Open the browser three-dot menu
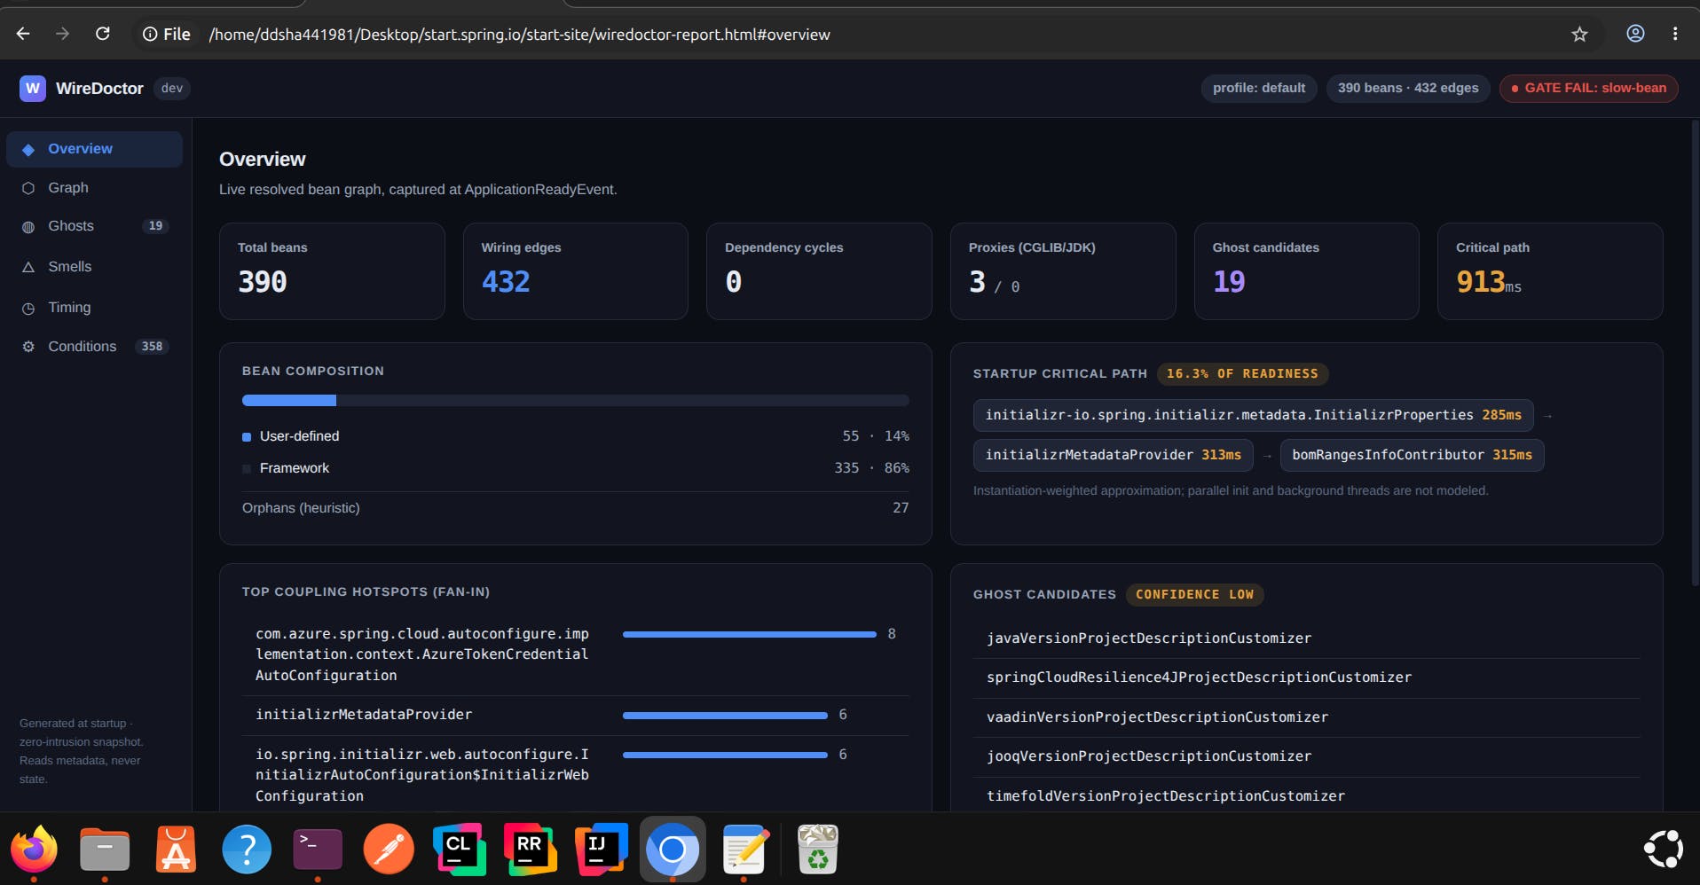Screen dimensions: 1700x885 pos(1675,34)
